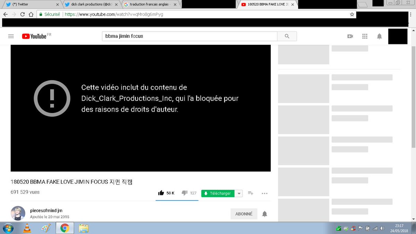This screenshot has height=234, width=416.
Task: Click the network signal tray icon
Action: (375, 228)
